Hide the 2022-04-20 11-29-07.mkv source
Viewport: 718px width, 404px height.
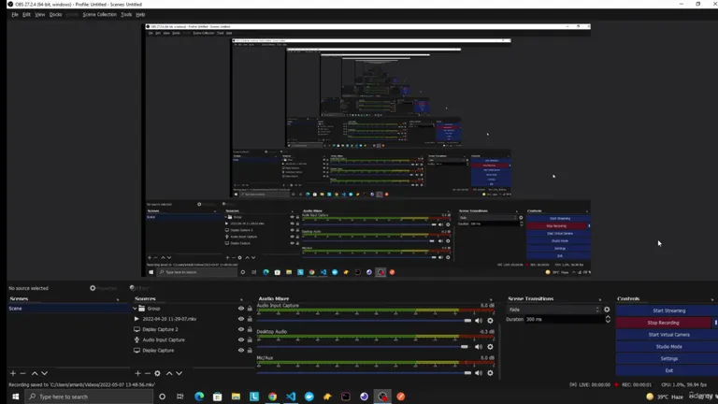click(x=241, y=319)
